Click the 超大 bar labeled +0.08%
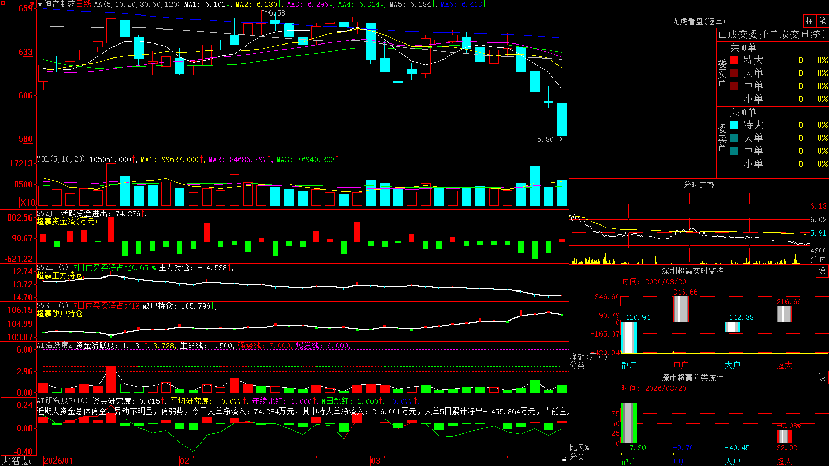This screenshot has width=829, height=466. [784, 436]
